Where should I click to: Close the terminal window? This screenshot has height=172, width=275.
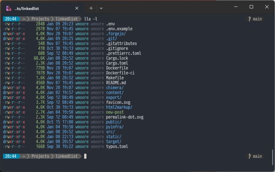(267, 7)
